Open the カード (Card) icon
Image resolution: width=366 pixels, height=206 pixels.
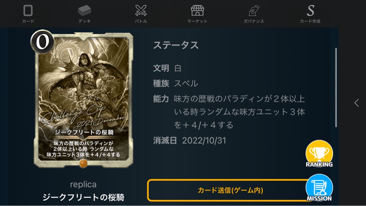[28, 11]
